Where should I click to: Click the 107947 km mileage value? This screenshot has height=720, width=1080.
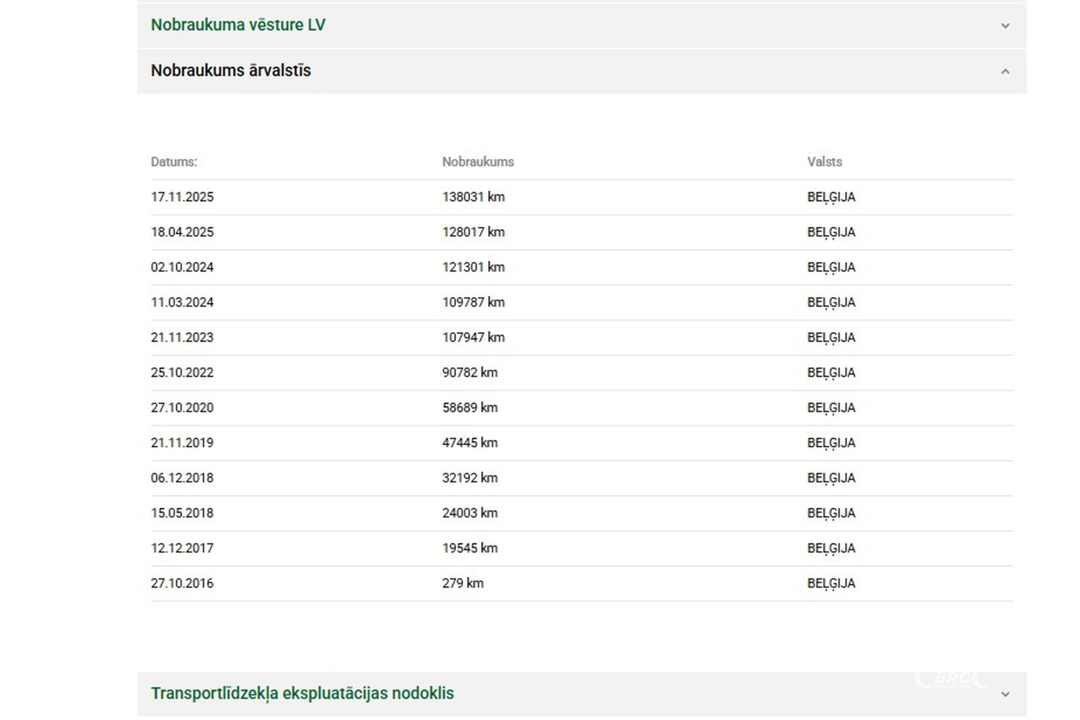pyautogui.click(x=473, y=337)
